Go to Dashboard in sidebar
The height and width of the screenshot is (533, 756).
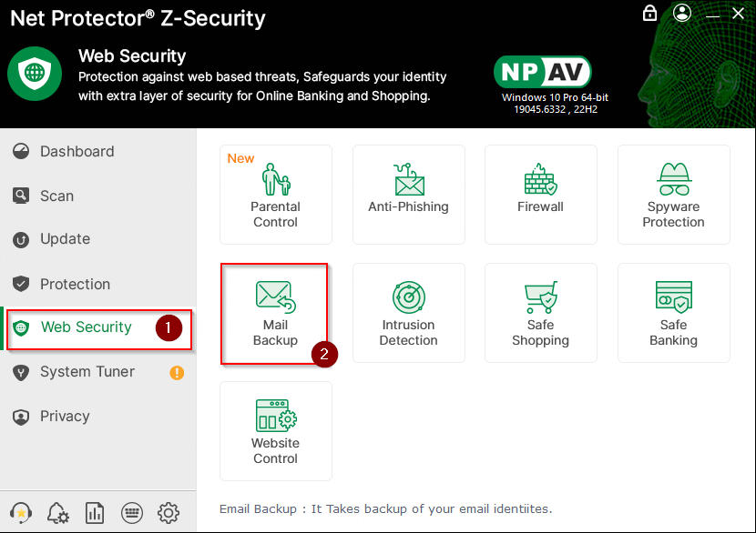pos(77,151)
